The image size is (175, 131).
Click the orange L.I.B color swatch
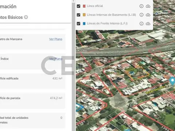coord(84,15)
